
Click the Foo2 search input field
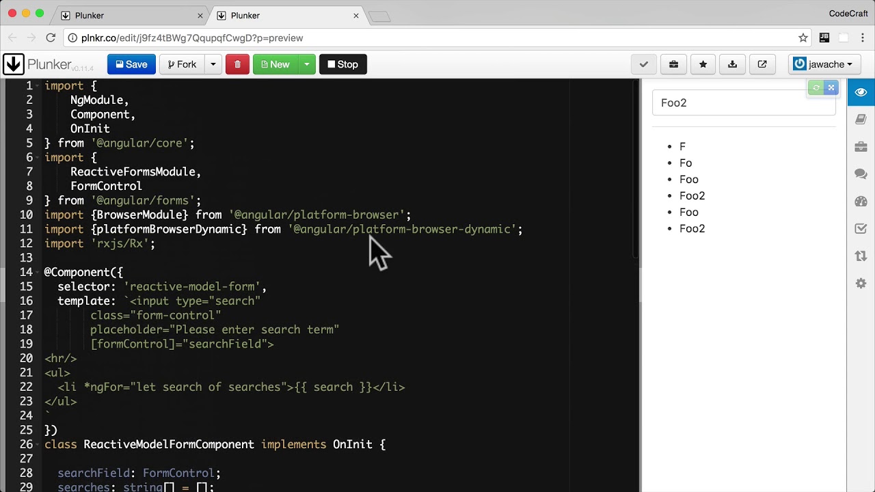(744, 102)
